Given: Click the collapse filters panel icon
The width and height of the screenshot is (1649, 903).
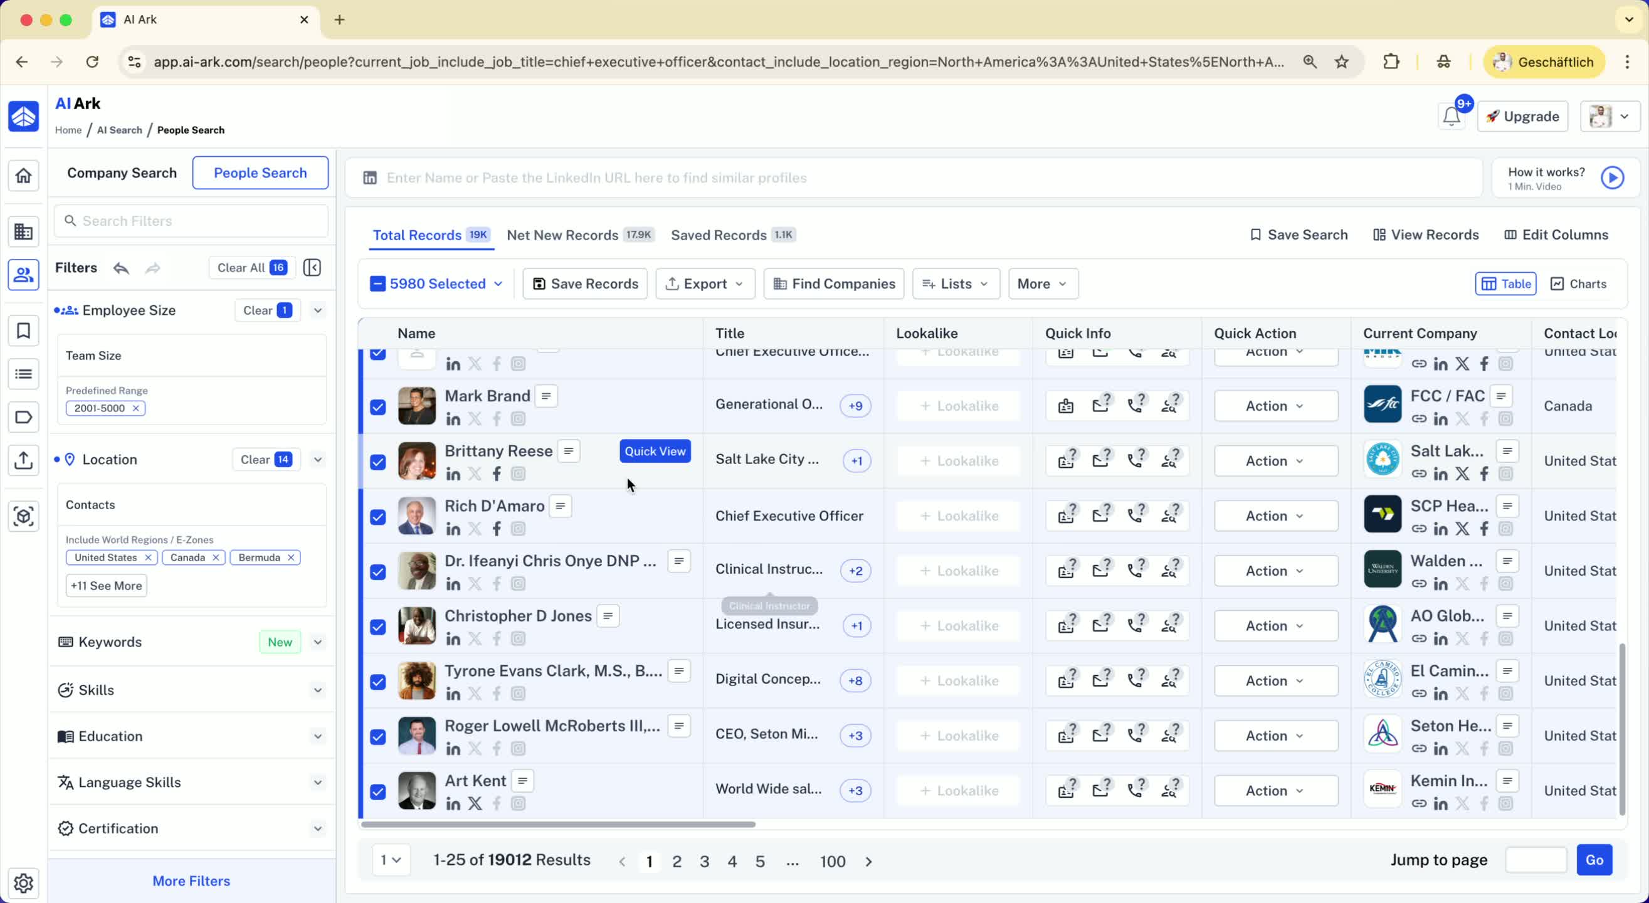Looking at the screenshot, I should tap(312, 268).
